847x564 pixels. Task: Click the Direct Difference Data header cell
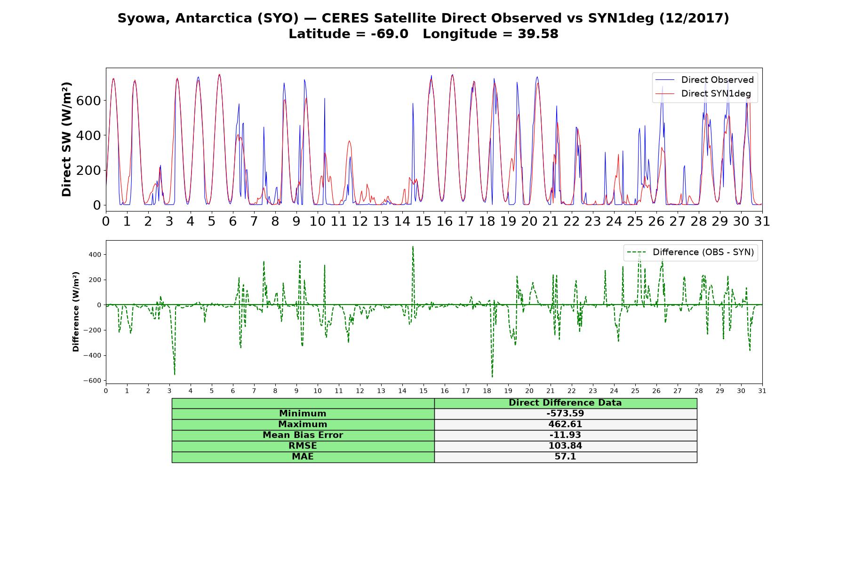point(566,403)
